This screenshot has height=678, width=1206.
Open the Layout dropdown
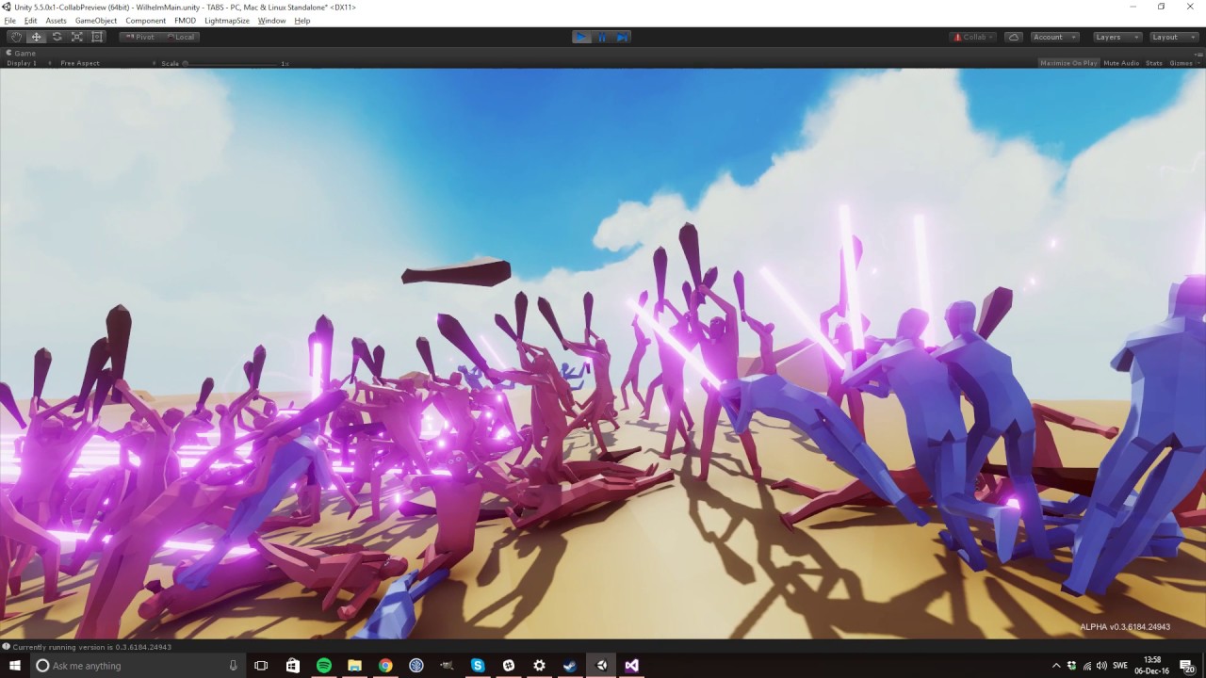click(1173, 37)
